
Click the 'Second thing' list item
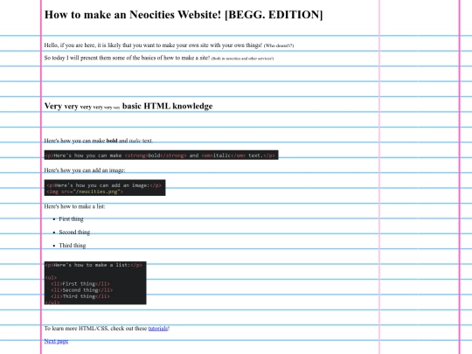point(74,233)
